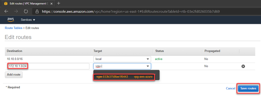Reload the page with refresh icon
261x103 pixels.
[26, 11]
